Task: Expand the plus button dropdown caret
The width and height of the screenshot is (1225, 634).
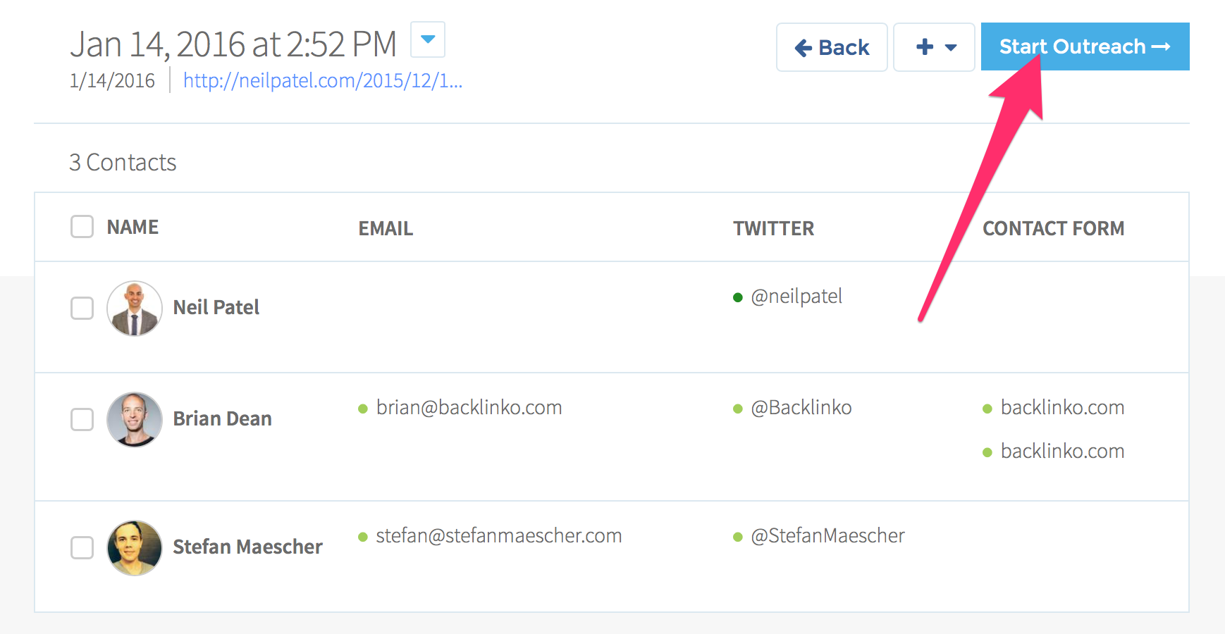Action: pyautogui.click(x=951, y=48)
